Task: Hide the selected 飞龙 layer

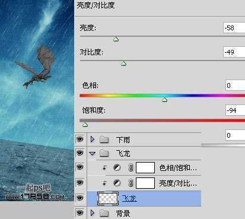Action: [80, 198]
